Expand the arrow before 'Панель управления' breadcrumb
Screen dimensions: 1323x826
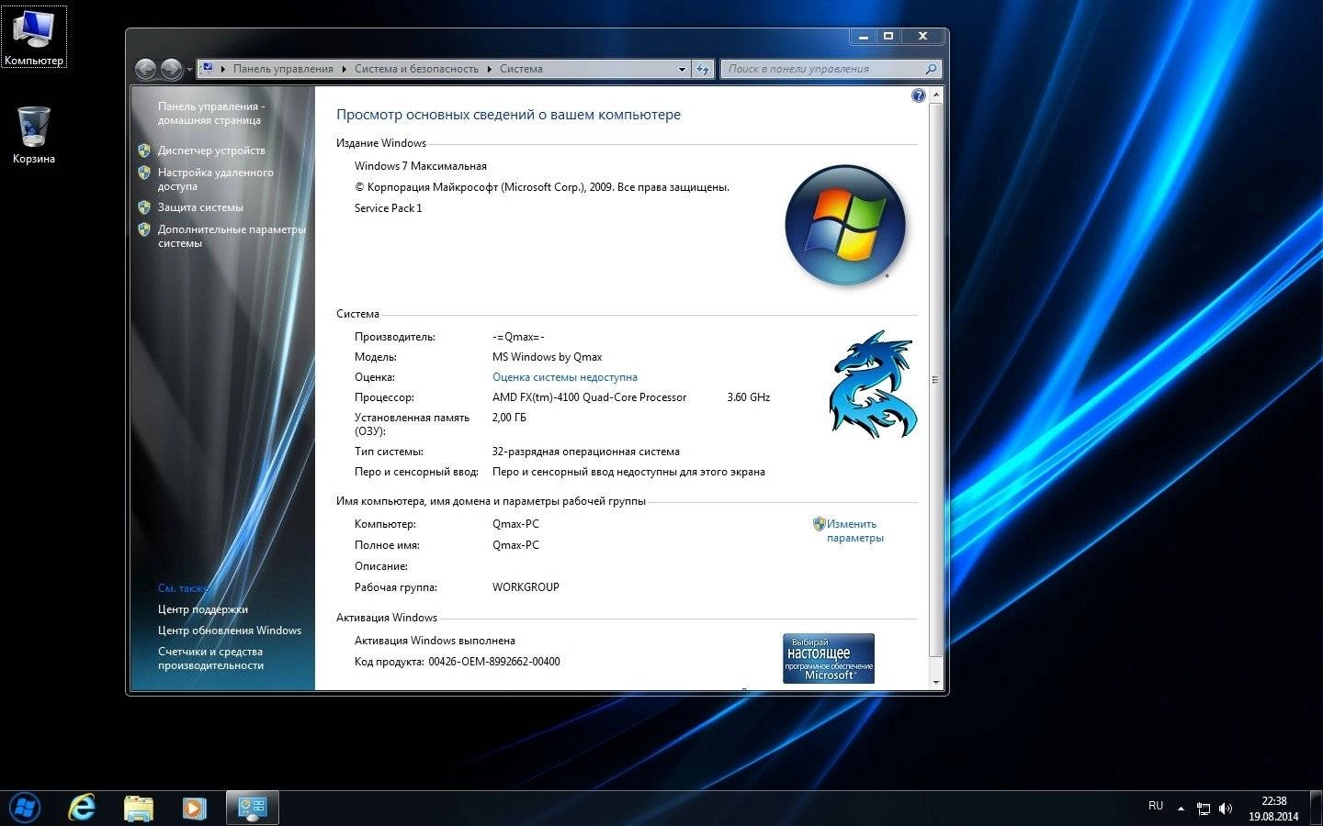coord(223,69)
